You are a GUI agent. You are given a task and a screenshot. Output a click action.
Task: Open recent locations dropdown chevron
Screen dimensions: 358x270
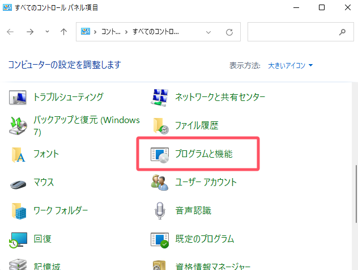[x=47, y=32]
